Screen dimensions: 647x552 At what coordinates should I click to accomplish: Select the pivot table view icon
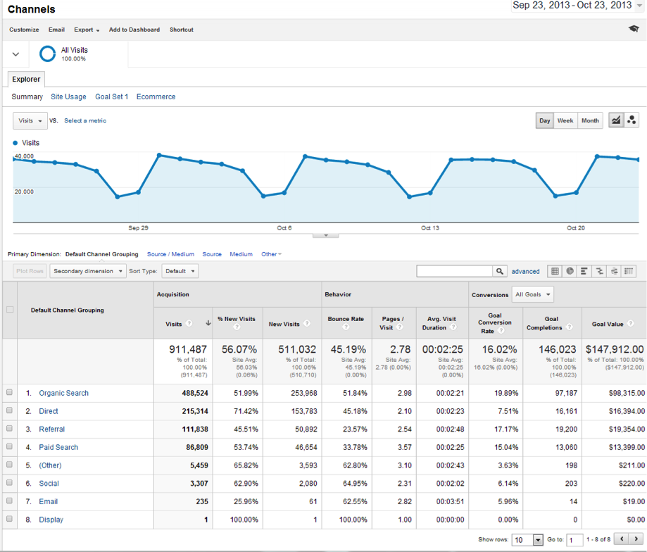(x=629, y=271)
